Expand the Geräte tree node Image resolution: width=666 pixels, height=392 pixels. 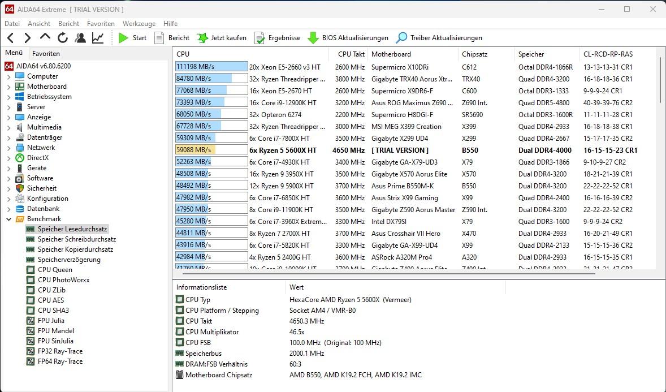click(x=8, y=169)
